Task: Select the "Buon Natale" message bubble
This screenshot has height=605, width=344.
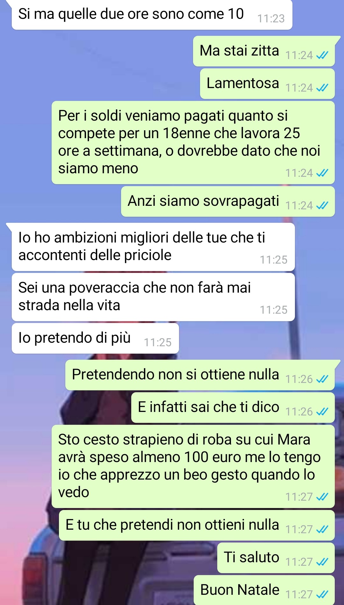Action: point(264,590)
